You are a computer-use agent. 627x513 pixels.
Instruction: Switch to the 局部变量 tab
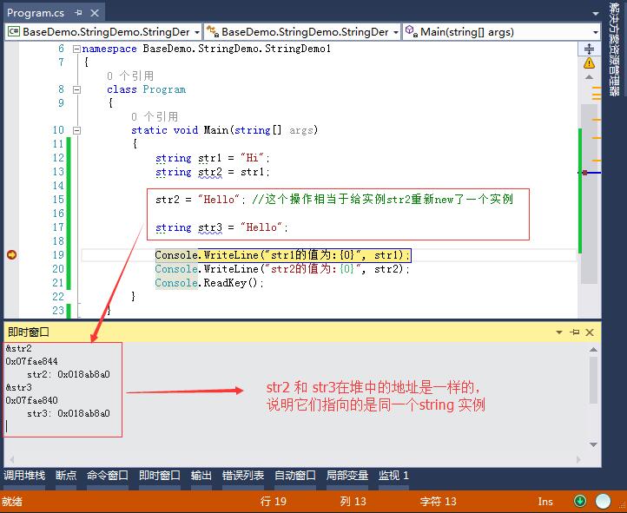347,476
